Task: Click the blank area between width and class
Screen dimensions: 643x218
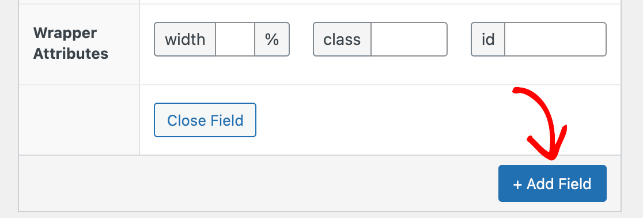Action: pos(301,39)
